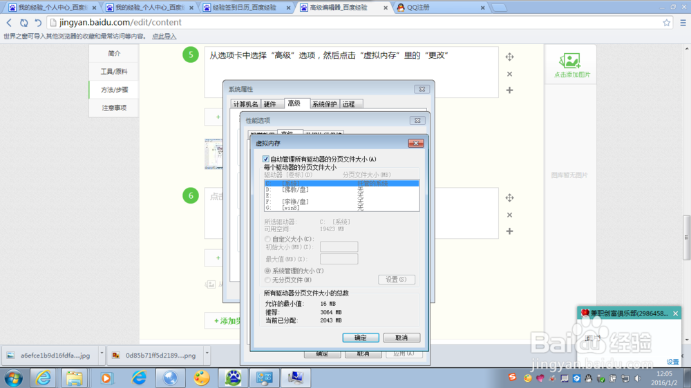Image resolution: width=691 pixels, height=388 pixels.
Task: Close the 性能选项 dialog
Action: 417,120
